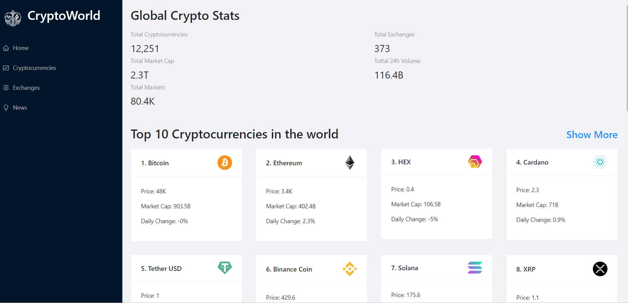Click XRP Price: 1.1 text

coord(528,298)
